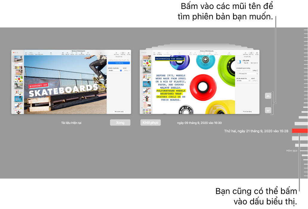
Task: Select the bottles slide thumbnail in current document
Action: [x=19, y=66]
